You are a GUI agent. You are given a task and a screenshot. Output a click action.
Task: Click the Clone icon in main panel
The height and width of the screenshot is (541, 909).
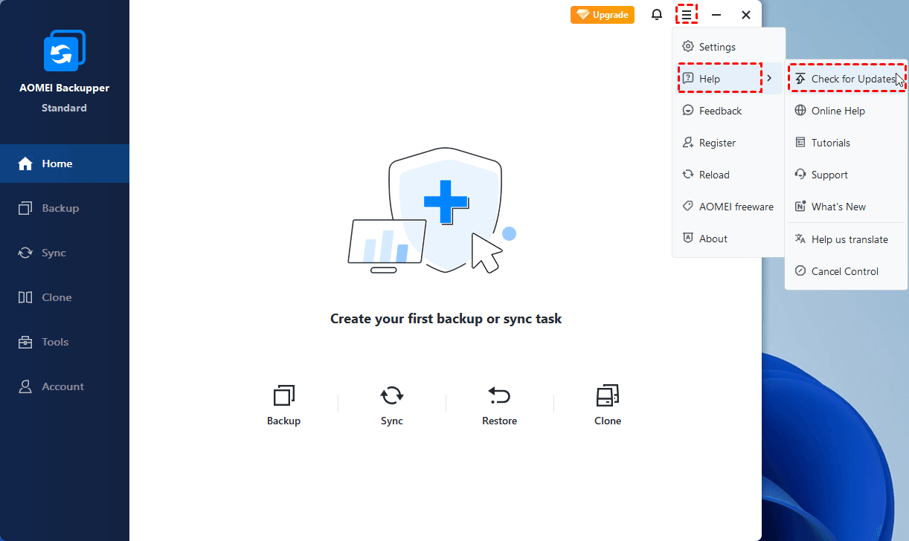[x=607, y=395]
